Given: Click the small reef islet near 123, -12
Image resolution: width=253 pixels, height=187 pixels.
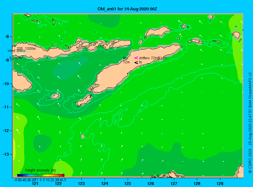Looking at the screenshot, I should pos(83,137).
